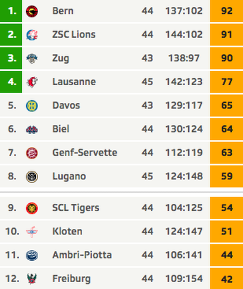Click the Zug team logo
243x289 pixels.
32,59
